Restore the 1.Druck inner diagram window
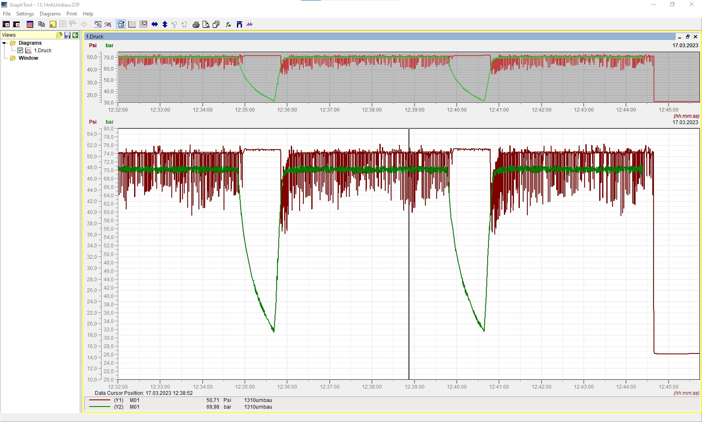 (x=687, y=37)
